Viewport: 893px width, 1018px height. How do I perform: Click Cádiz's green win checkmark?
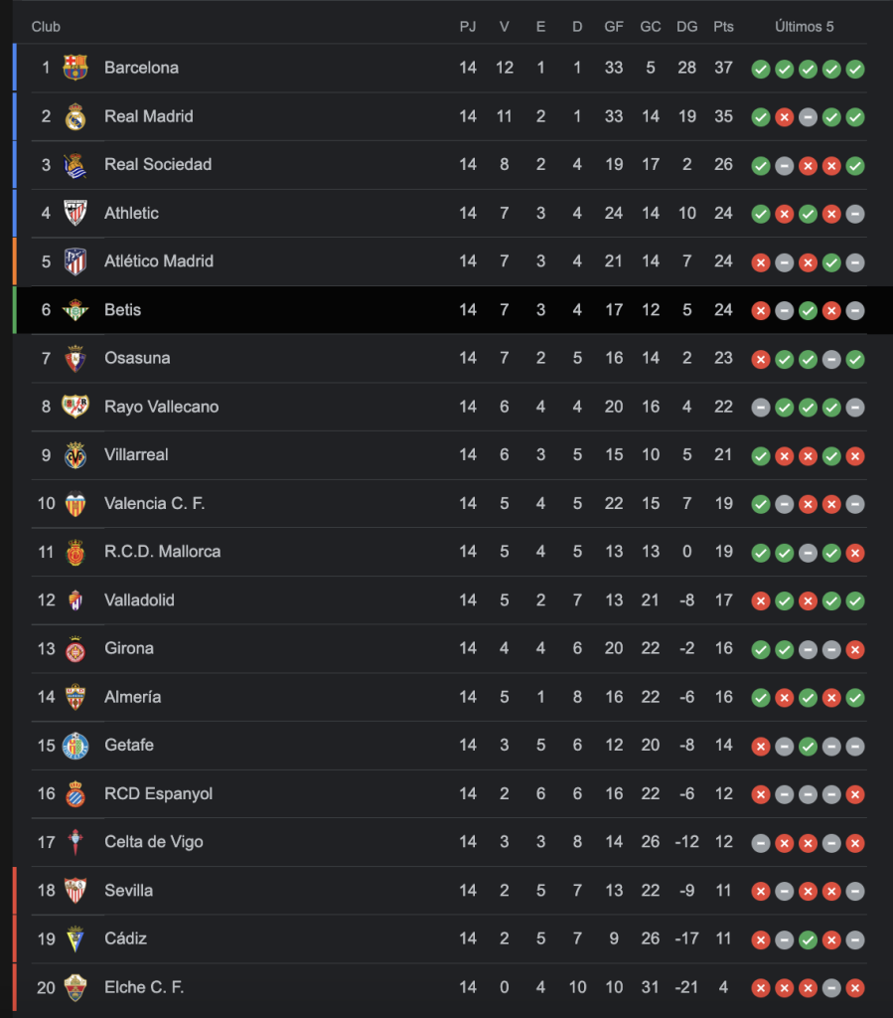[808, 939]
